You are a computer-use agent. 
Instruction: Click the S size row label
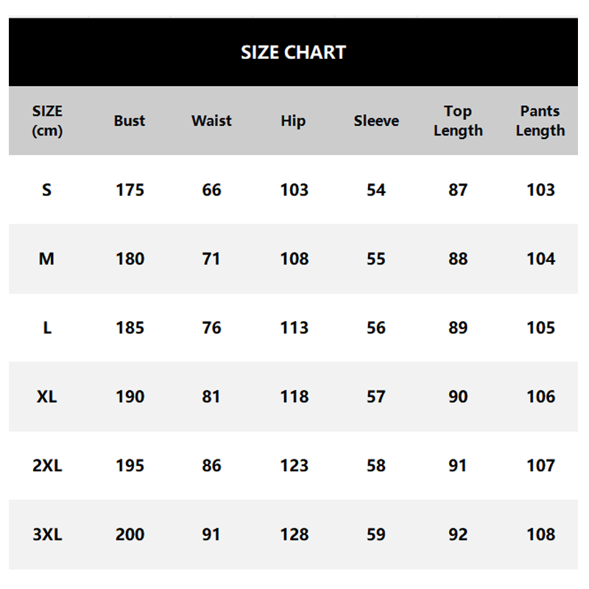[x=47, y=190]
